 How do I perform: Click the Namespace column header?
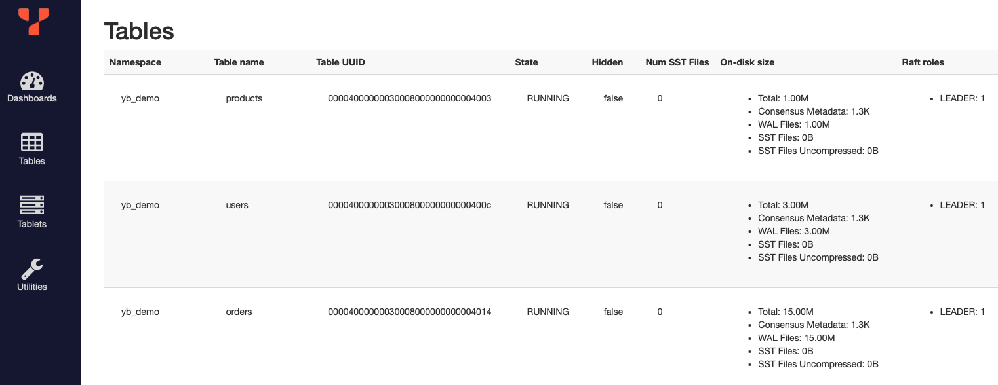tap(135, 62)
